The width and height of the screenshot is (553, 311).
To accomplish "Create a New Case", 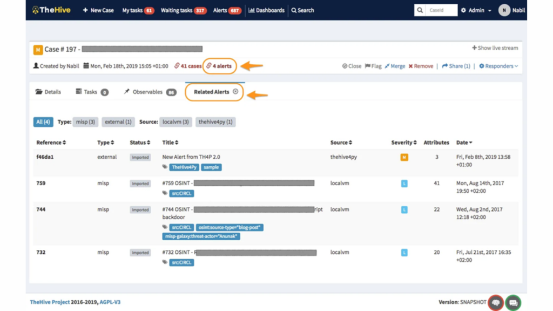I will click(x=98, y=10).
